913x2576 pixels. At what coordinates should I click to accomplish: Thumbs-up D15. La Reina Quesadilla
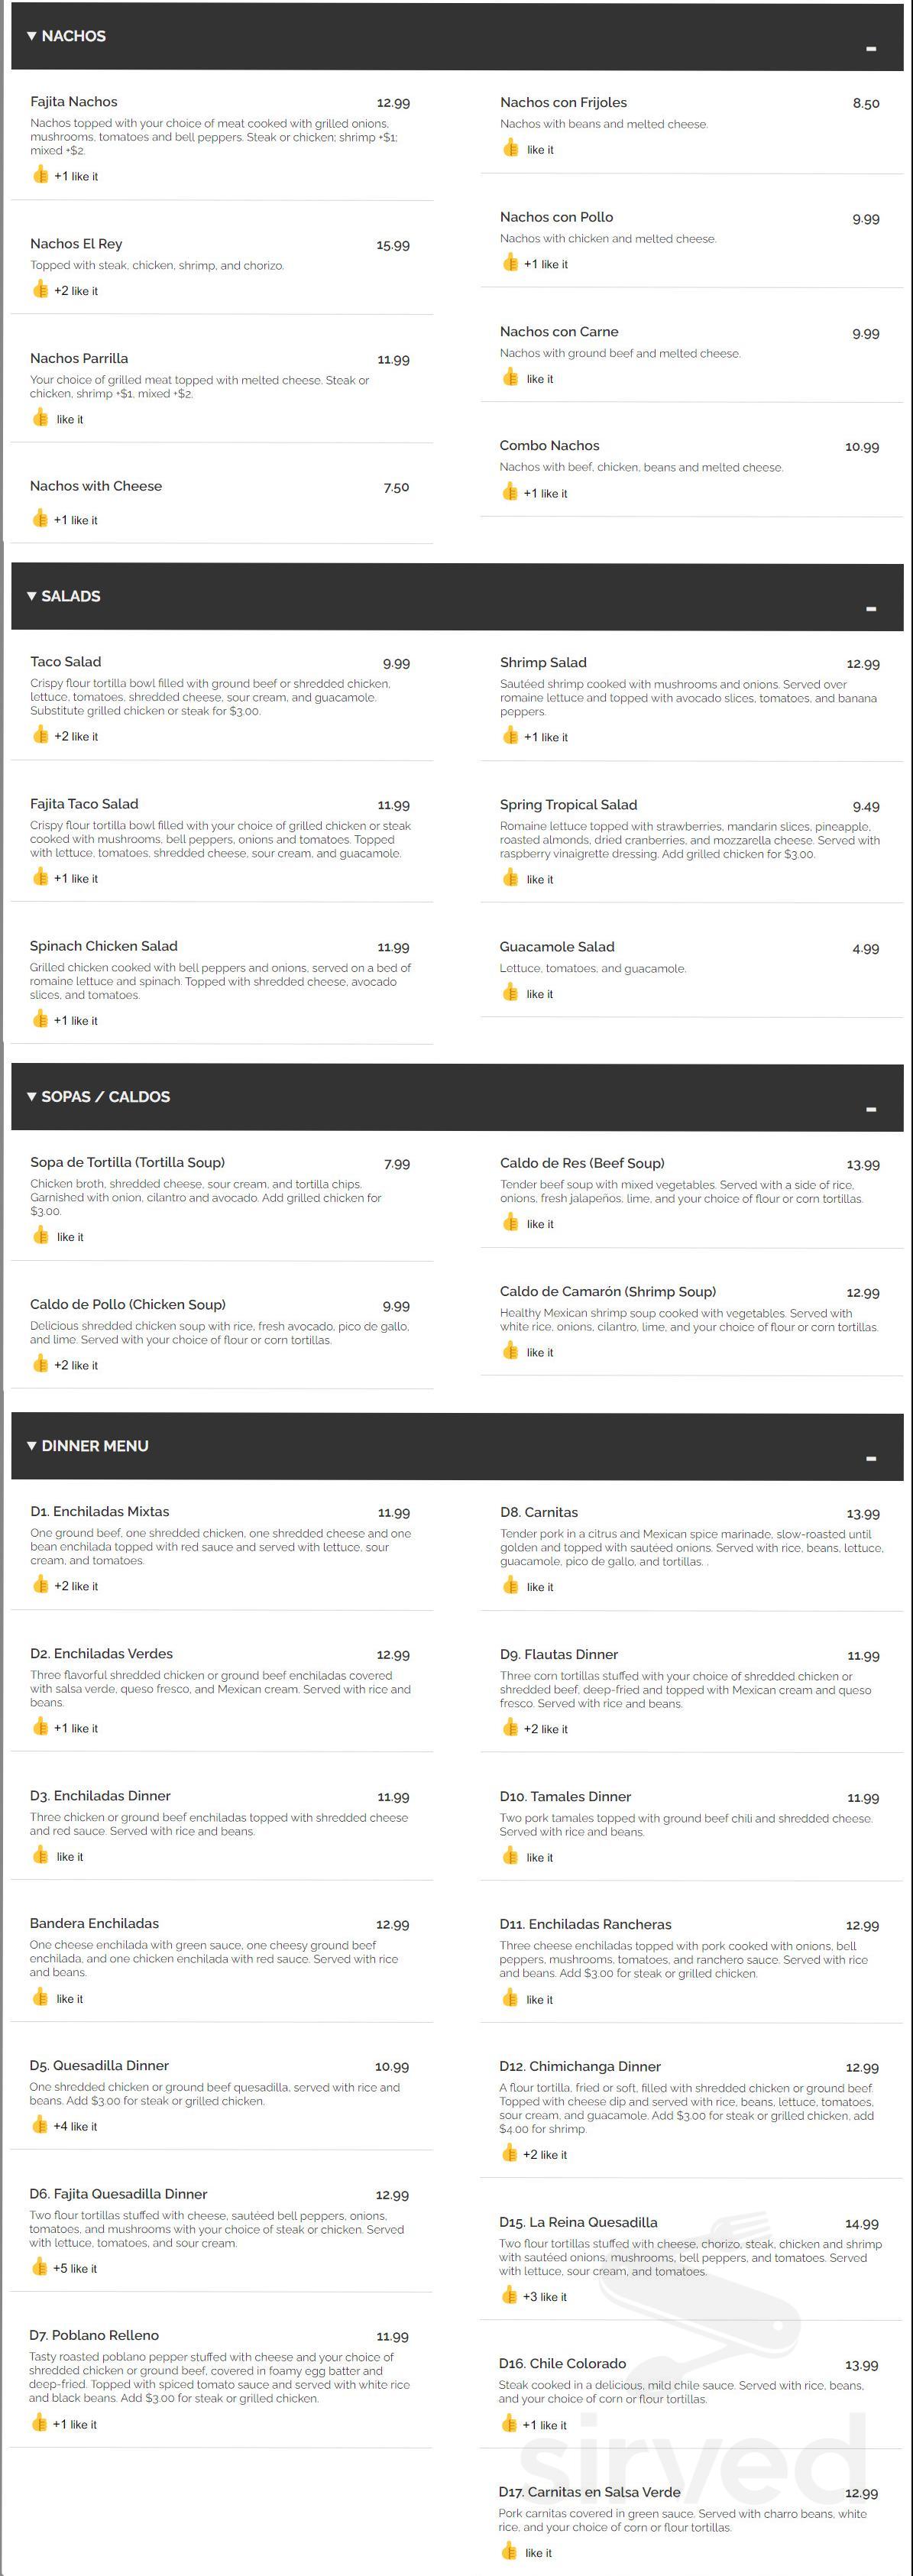[x=509, y=2295]
